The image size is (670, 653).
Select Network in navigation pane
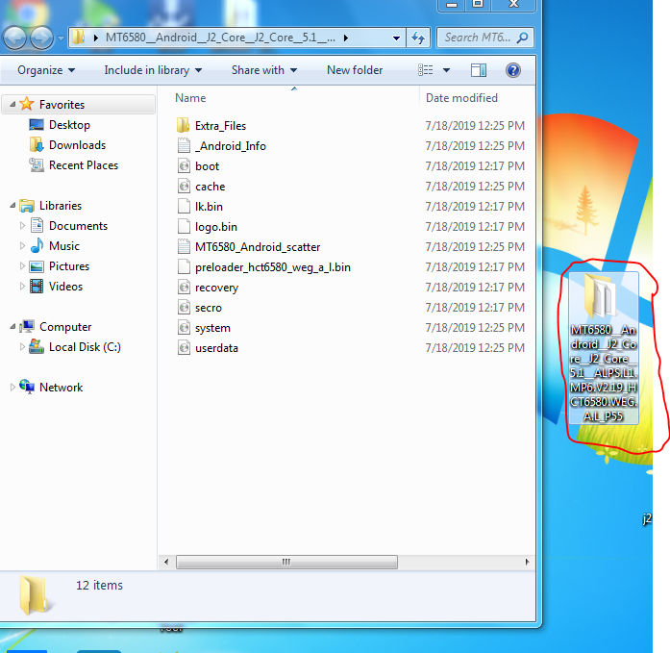[62, 388]
